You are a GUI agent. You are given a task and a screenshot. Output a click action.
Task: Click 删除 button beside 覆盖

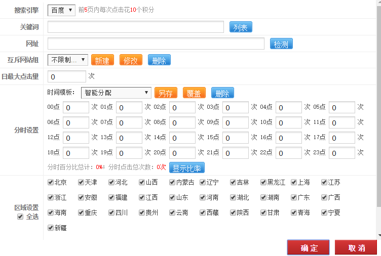coord(222,93)
